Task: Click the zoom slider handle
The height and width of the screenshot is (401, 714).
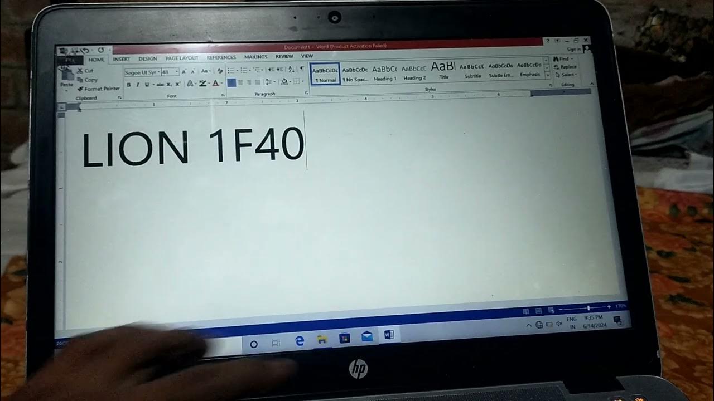Action: click(x=588, y=308)
